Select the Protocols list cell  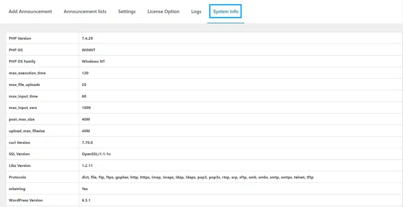pos(198,177)
